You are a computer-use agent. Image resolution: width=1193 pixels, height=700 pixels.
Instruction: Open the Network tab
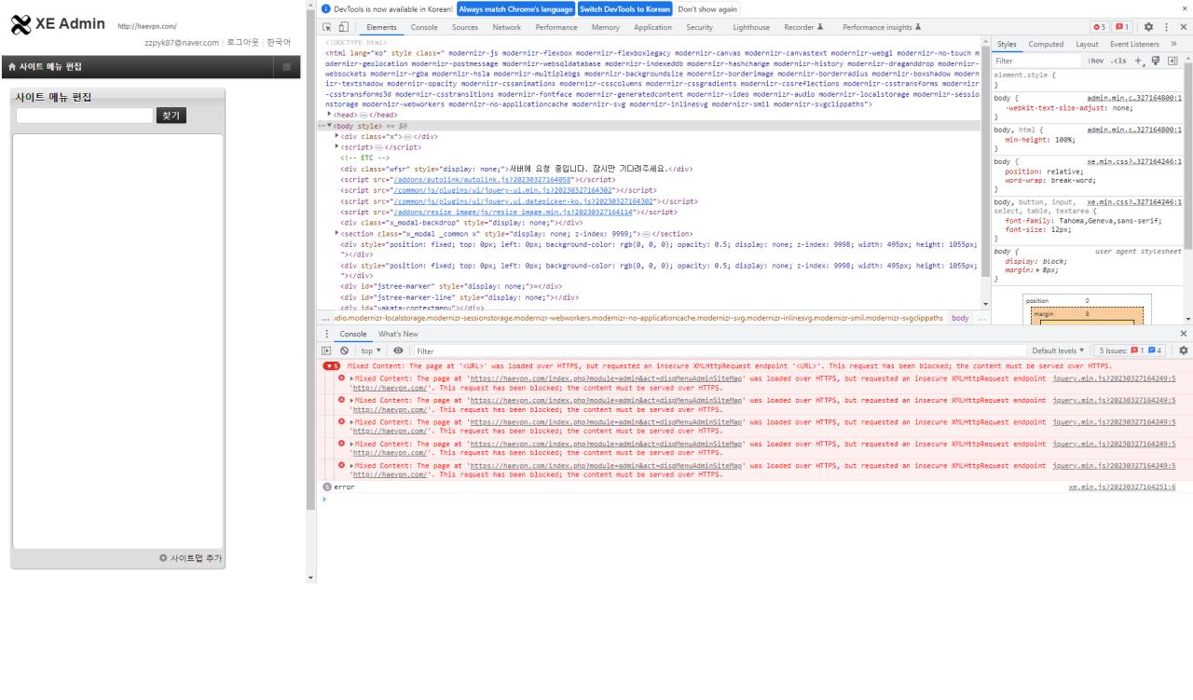click(x=507, y=28)
